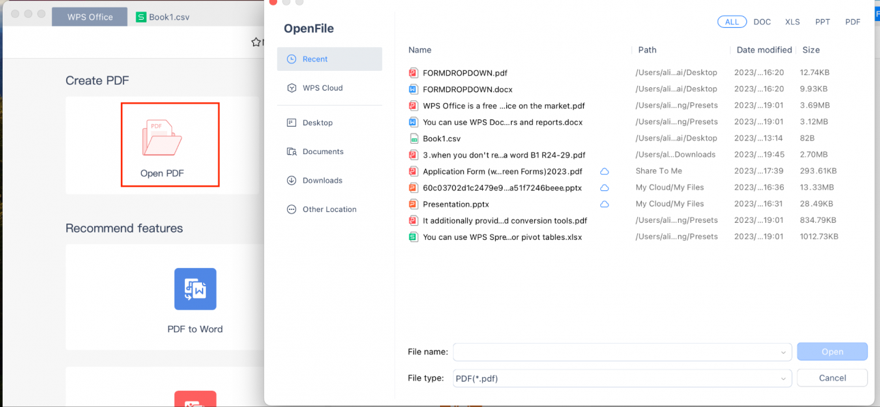
Task: Open the File type PDF(*.pdf) dropdown
Action: pos(622,378)
